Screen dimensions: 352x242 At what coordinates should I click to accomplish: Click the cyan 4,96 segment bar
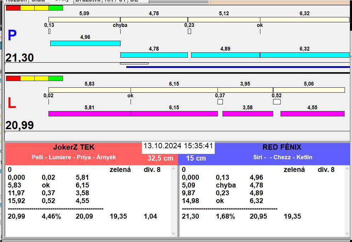pyautogui.click(x=85, y=43)
